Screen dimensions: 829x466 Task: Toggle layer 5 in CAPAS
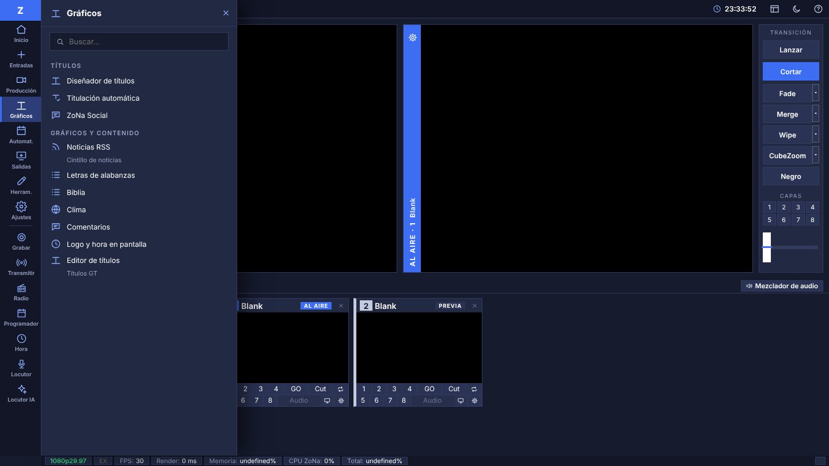coord(769,220)
